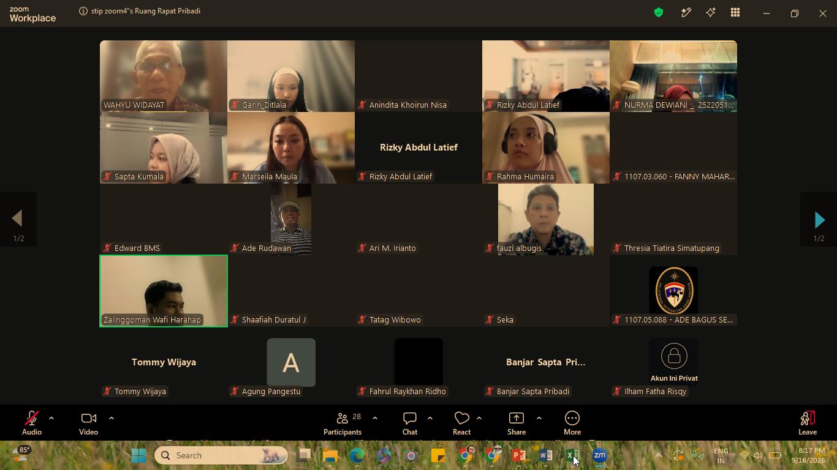Open the React heart icon
The height and width of the screenshot is (470, 837).
point(461,423)
